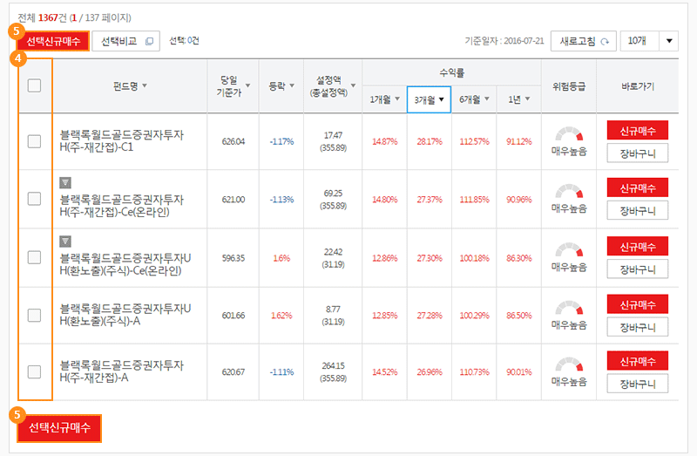This screenshot has width=697, height=456.
Task: Sort by 1개월 return column
Action: tap(397, 99)
